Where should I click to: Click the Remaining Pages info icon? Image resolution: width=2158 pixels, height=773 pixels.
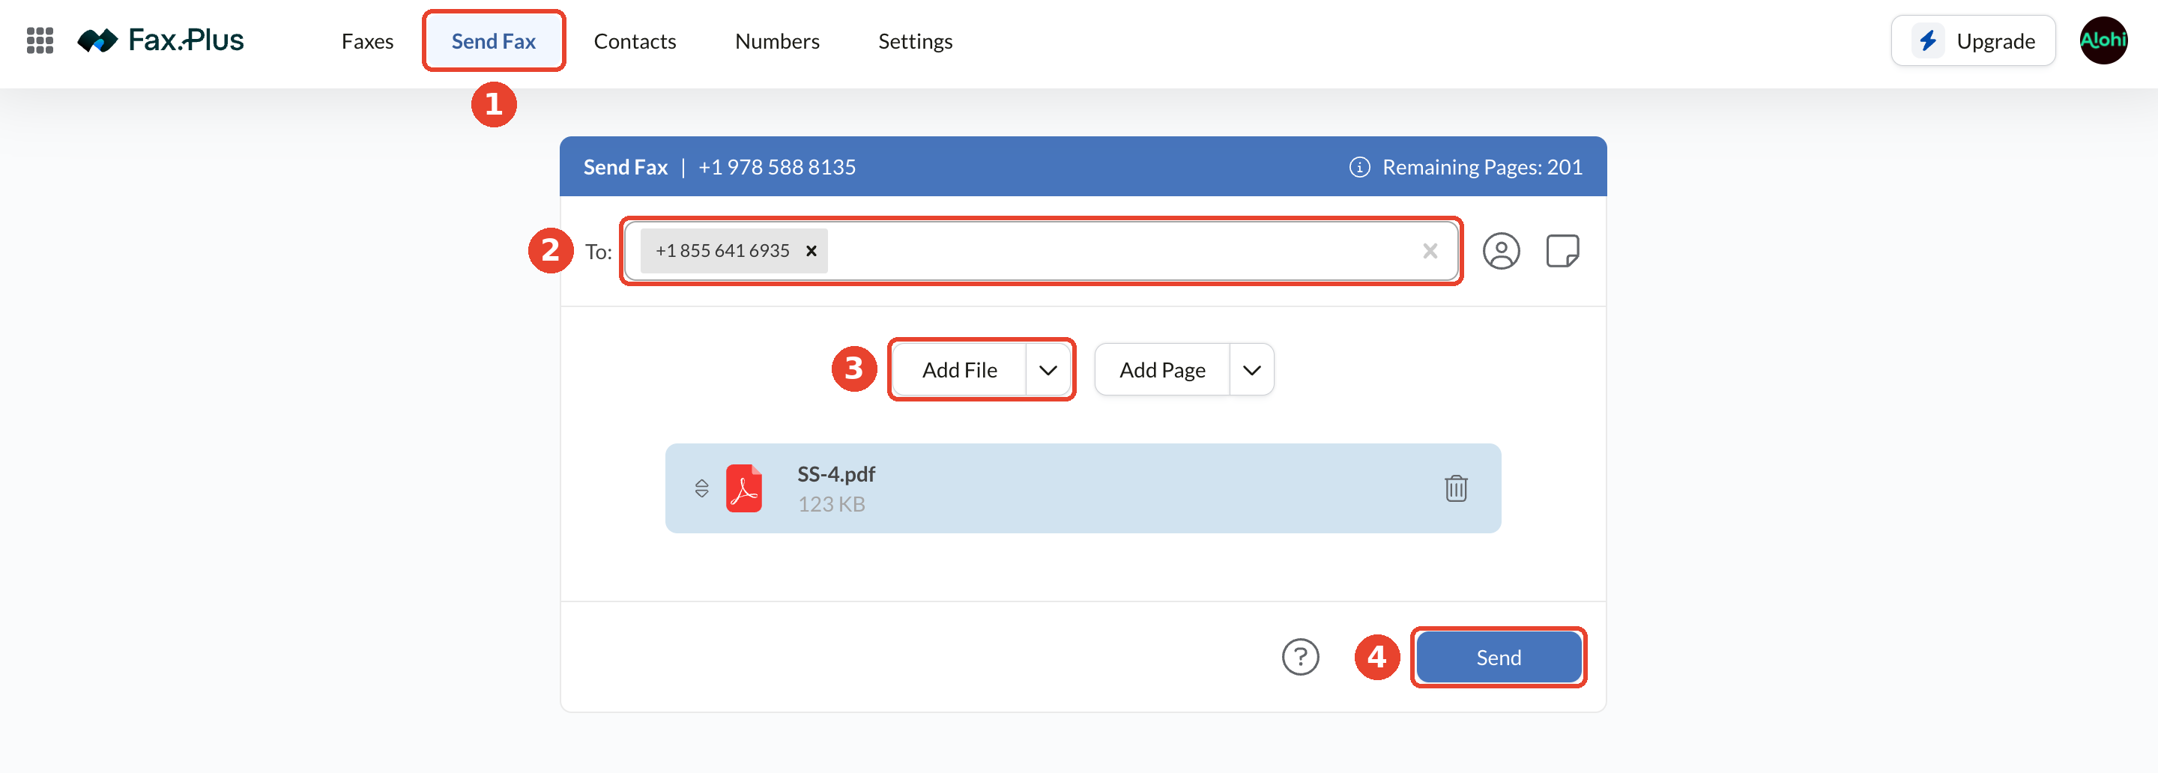1358,168
